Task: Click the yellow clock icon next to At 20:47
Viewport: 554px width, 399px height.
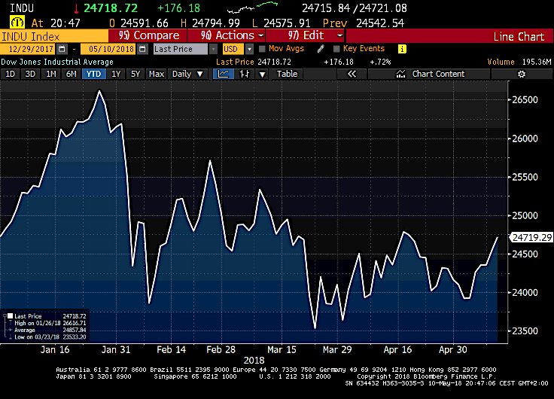Action: (17, 23)
